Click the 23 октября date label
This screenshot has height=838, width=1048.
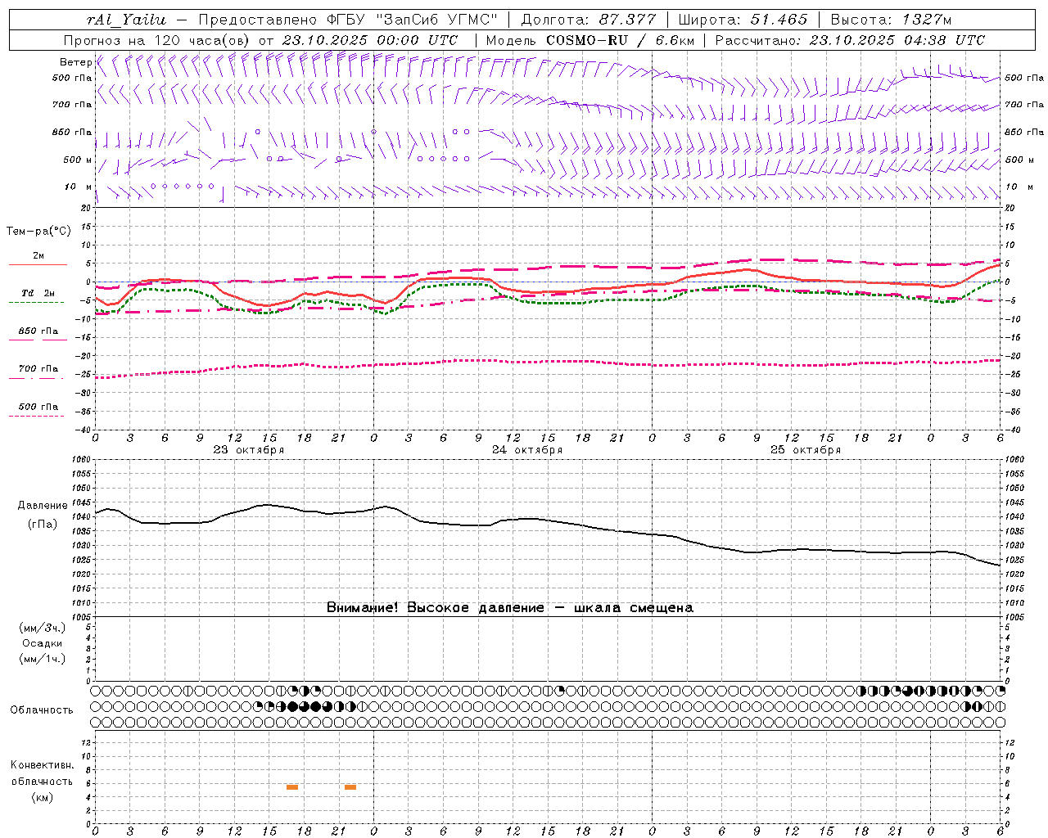coord(249,450)
